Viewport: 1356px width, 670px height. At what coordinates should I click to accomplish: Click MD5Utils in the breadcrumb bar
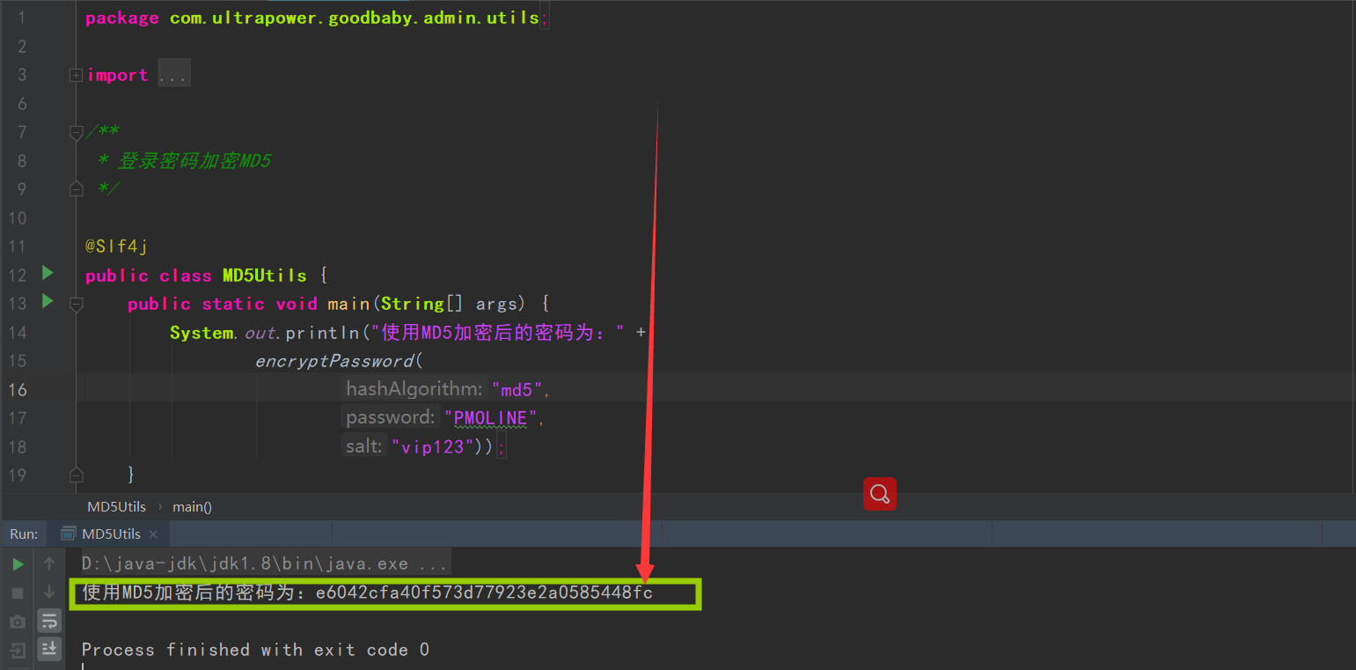[116, 506]
